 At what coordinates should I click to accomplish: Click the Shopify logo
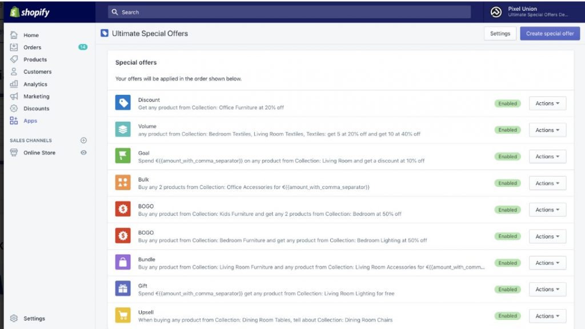30,12
